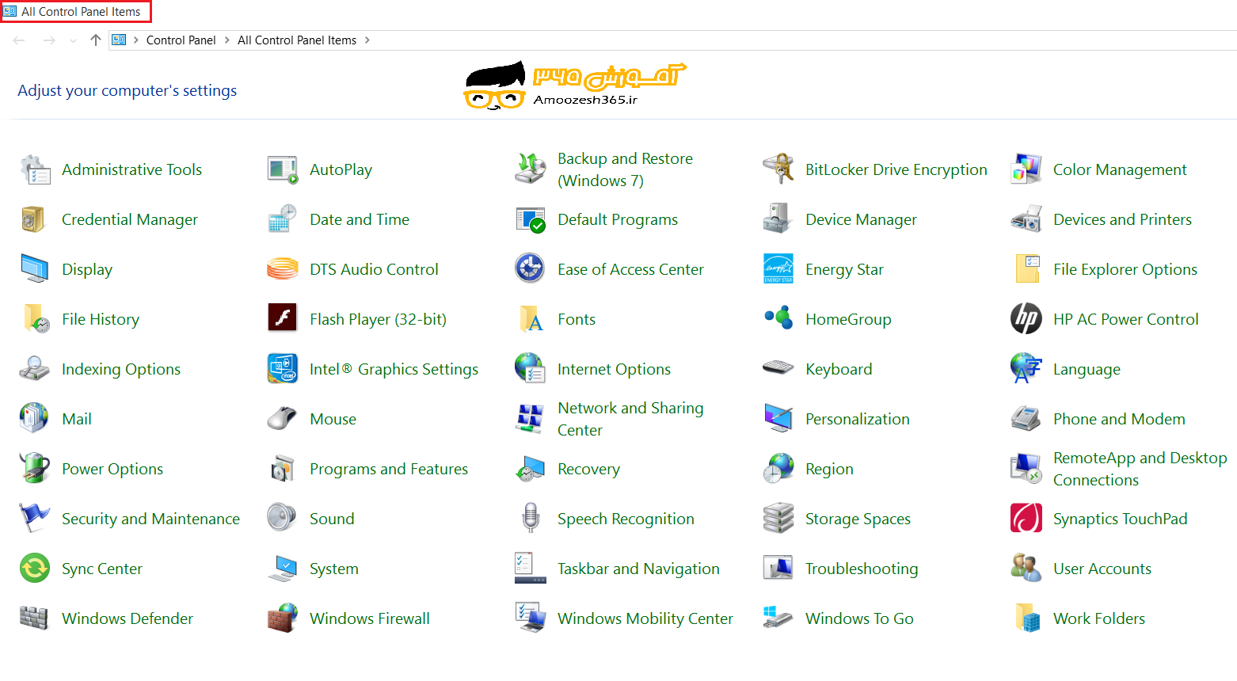Open the BitLocker Drive Encryption icon

coord(778,169)
